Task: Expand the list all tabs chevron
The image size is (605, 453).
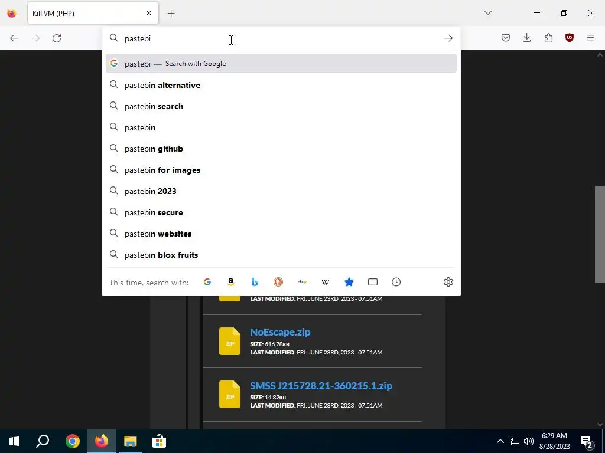Action: [x=487, y=13]
